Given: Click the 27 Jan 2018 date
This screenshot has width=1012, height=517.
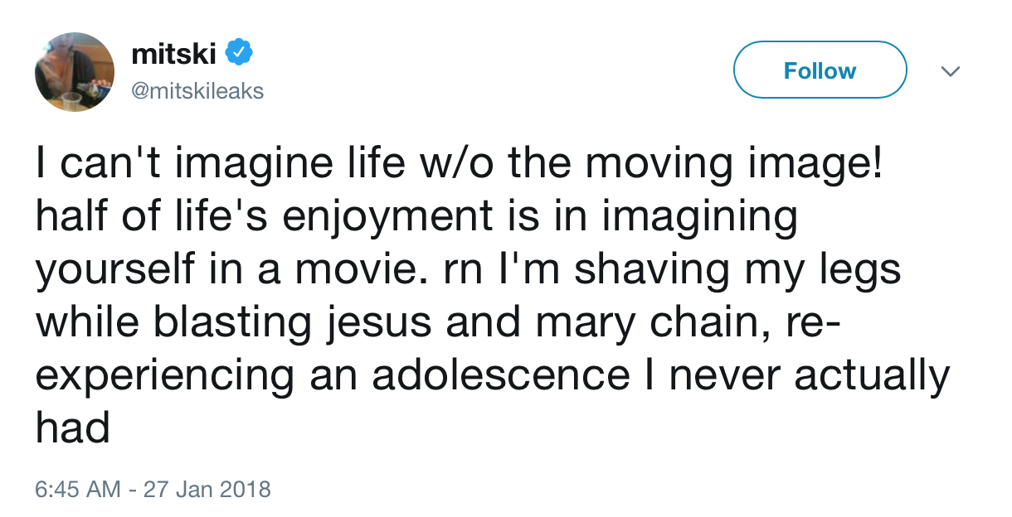Looking at the screenshot, I should (207, 488).
